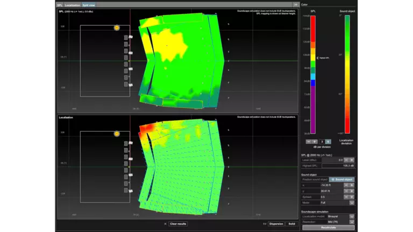The height and width of the screenshot is (232, 413).
Task: Click the sound object icon in SPL view
Action: (x=117, y=28)
